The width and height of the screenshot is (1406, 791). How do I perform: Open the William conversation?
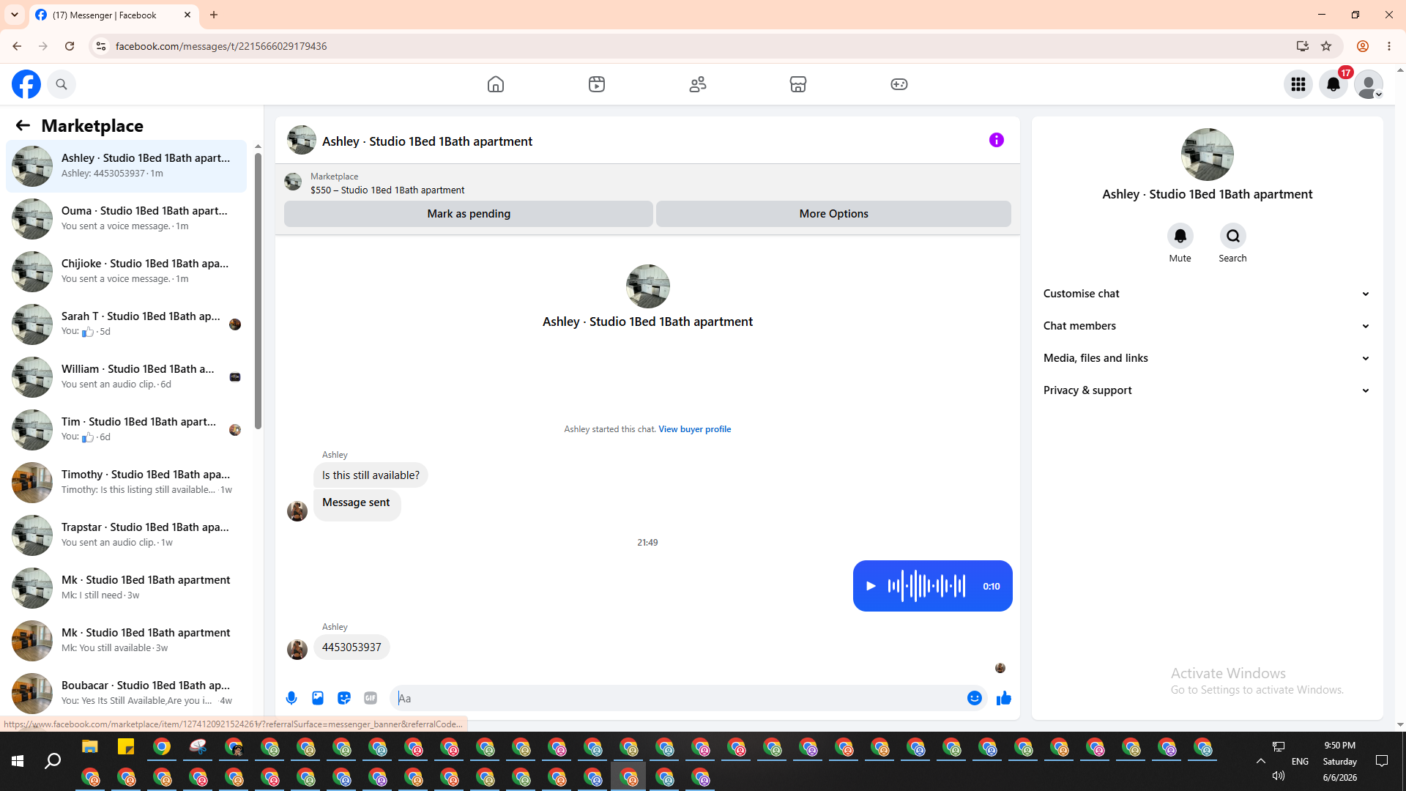(x=126, y=376)
